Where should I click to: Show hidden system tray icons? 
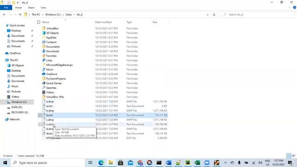226,163
